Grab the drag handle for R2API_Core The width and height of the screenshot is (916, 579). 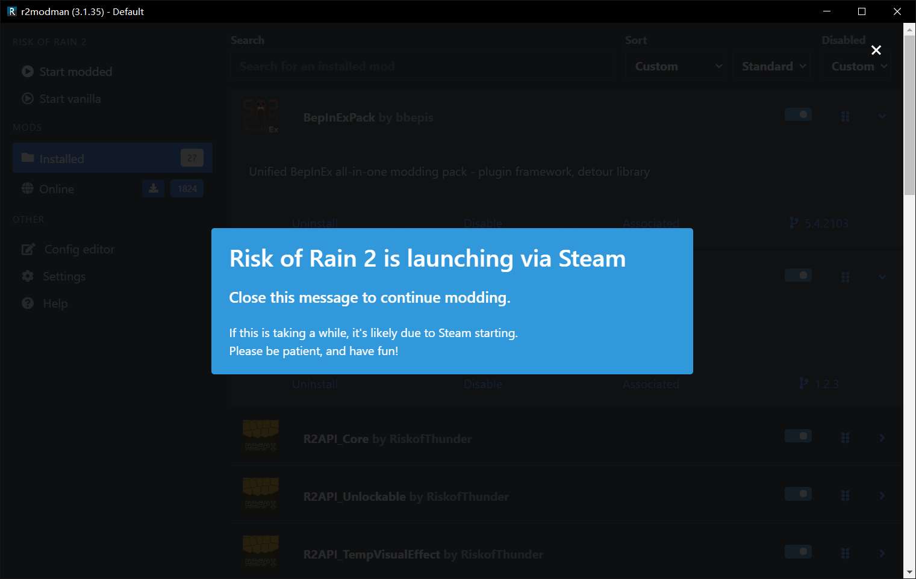[845, 438]
